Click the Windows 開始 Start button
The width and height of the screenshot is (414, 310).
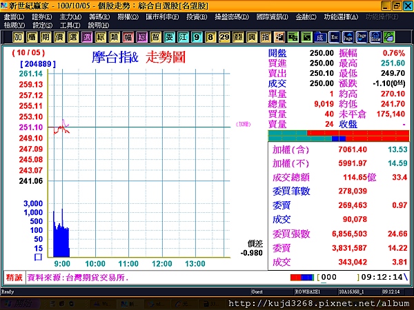click(20, 304)
